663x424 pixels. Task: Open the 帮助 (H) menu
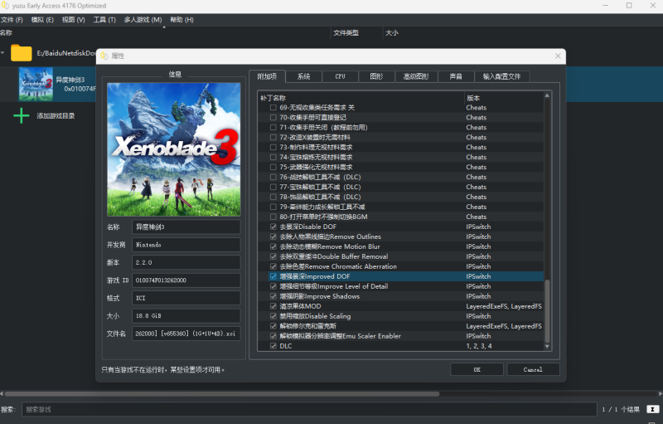click(181, 20)
